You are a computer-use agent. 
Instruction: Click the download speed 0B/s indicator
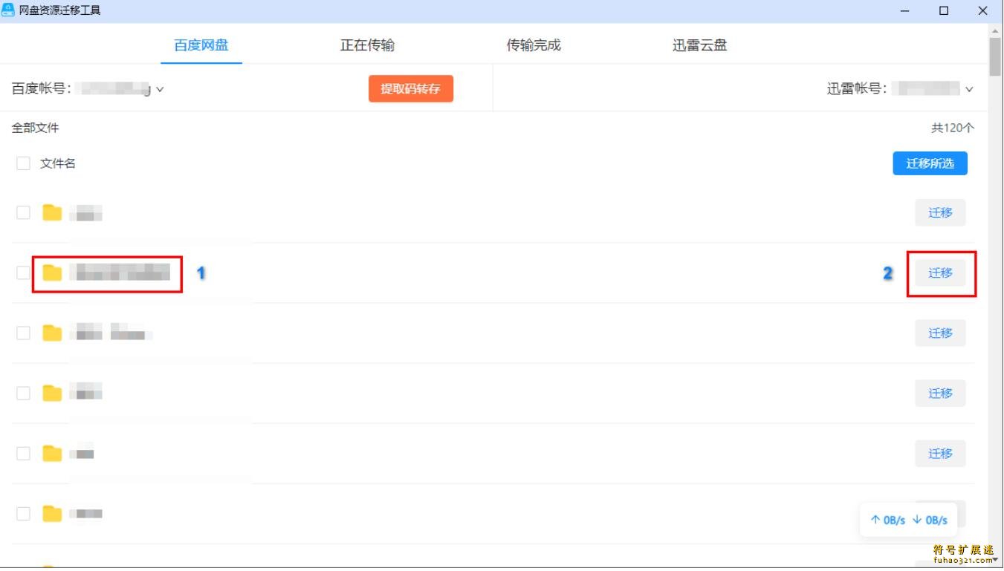tap(930, 521)
